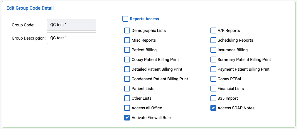Tick the Patient Lists checkbox
The height and width of the screenshot is (129, 297).
127,89
